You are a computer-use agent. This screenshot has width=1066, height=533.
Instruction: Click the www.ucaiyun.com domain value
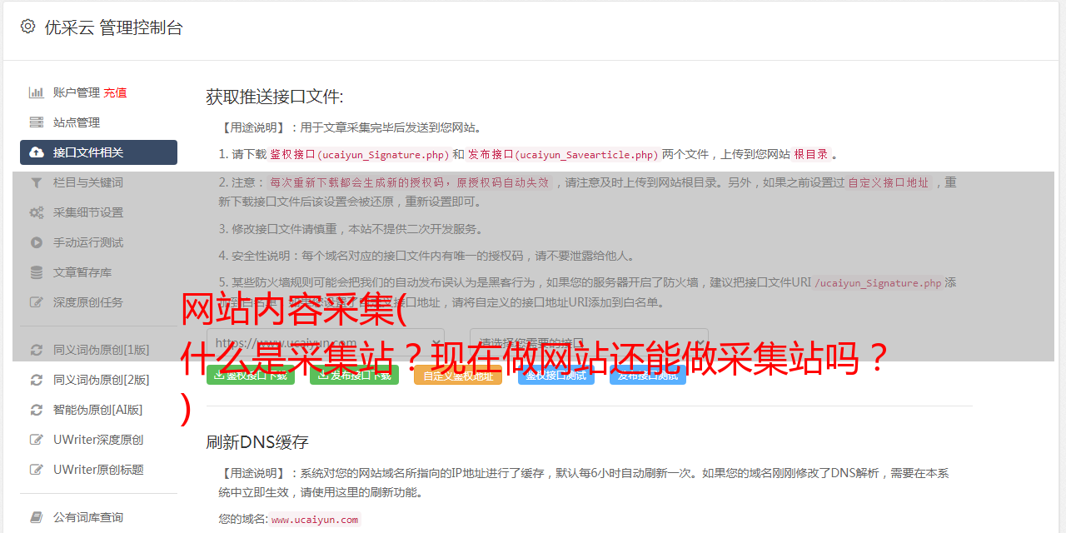(315, 519)
